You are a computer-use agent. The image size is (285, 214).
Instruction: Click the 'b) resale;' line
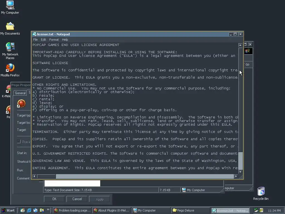[x=43, y=96]
